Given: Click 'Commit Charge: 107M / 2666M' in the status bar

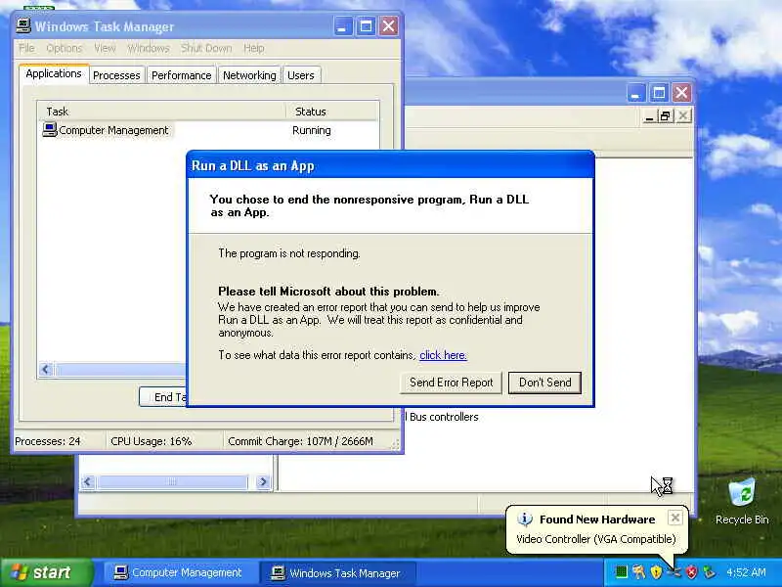Looking at the screenshot, I should click(x=300, y=441).
